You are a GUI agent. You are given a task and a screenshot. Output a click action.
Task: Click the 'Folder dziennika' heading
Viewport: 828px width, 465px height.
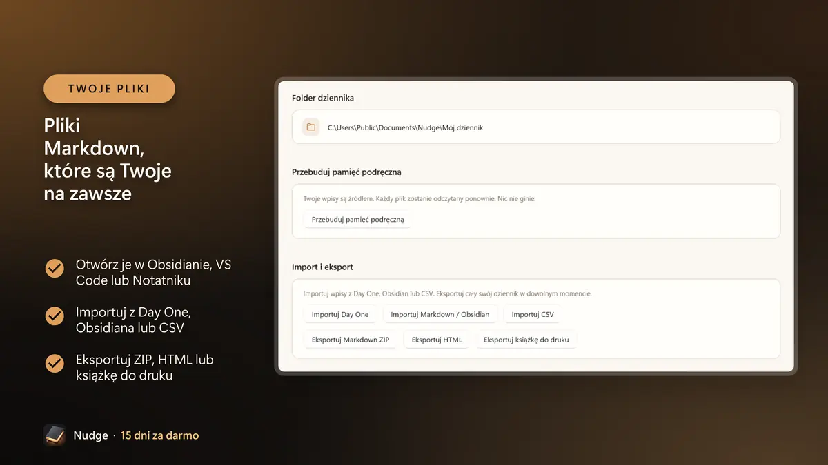click(323, 98)
